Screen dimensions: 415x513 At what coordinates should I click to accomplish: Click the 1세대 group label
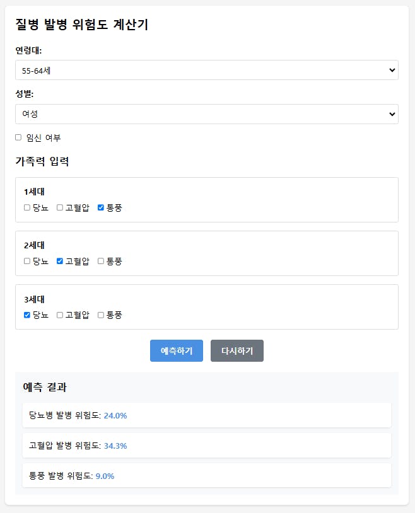pos(35,192)
